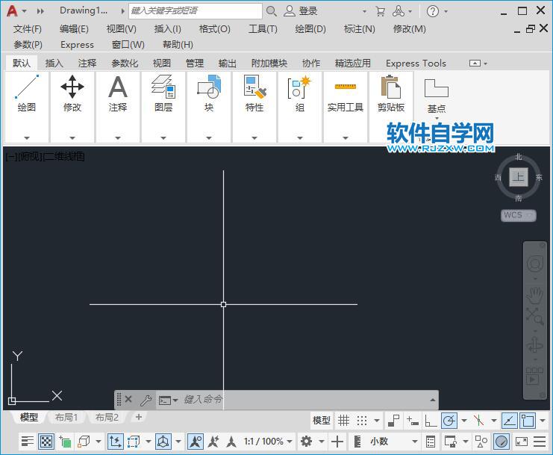Toggle Dynamic Input on status bar
Image resolution: width=553 pixels, height=455 pixels.
coord(412,421)
